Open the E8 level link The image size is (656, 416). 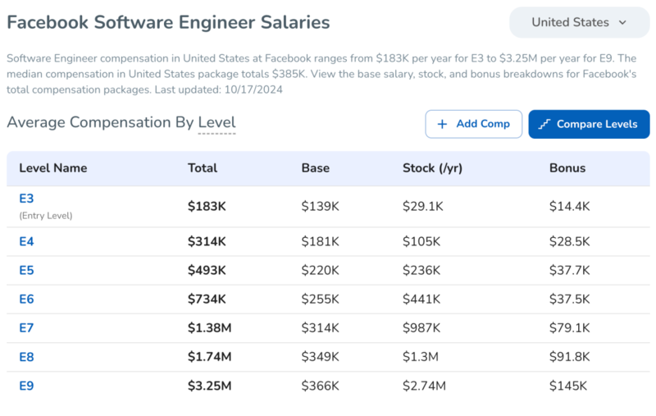26,357
